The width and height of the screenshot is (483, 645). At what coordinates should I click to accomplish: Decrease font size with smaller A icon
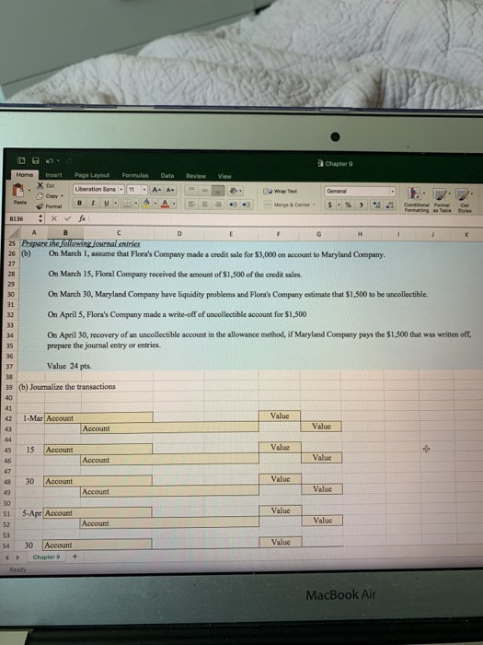pyautogui.click(x=170, y=190)
